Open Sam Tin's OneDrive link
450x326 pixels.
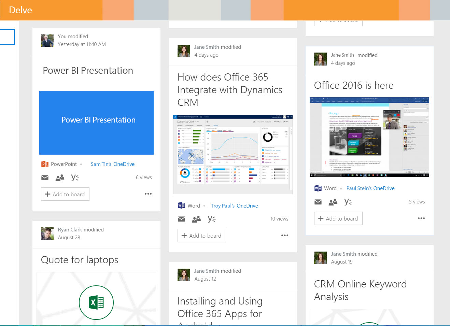click(113, 164)
